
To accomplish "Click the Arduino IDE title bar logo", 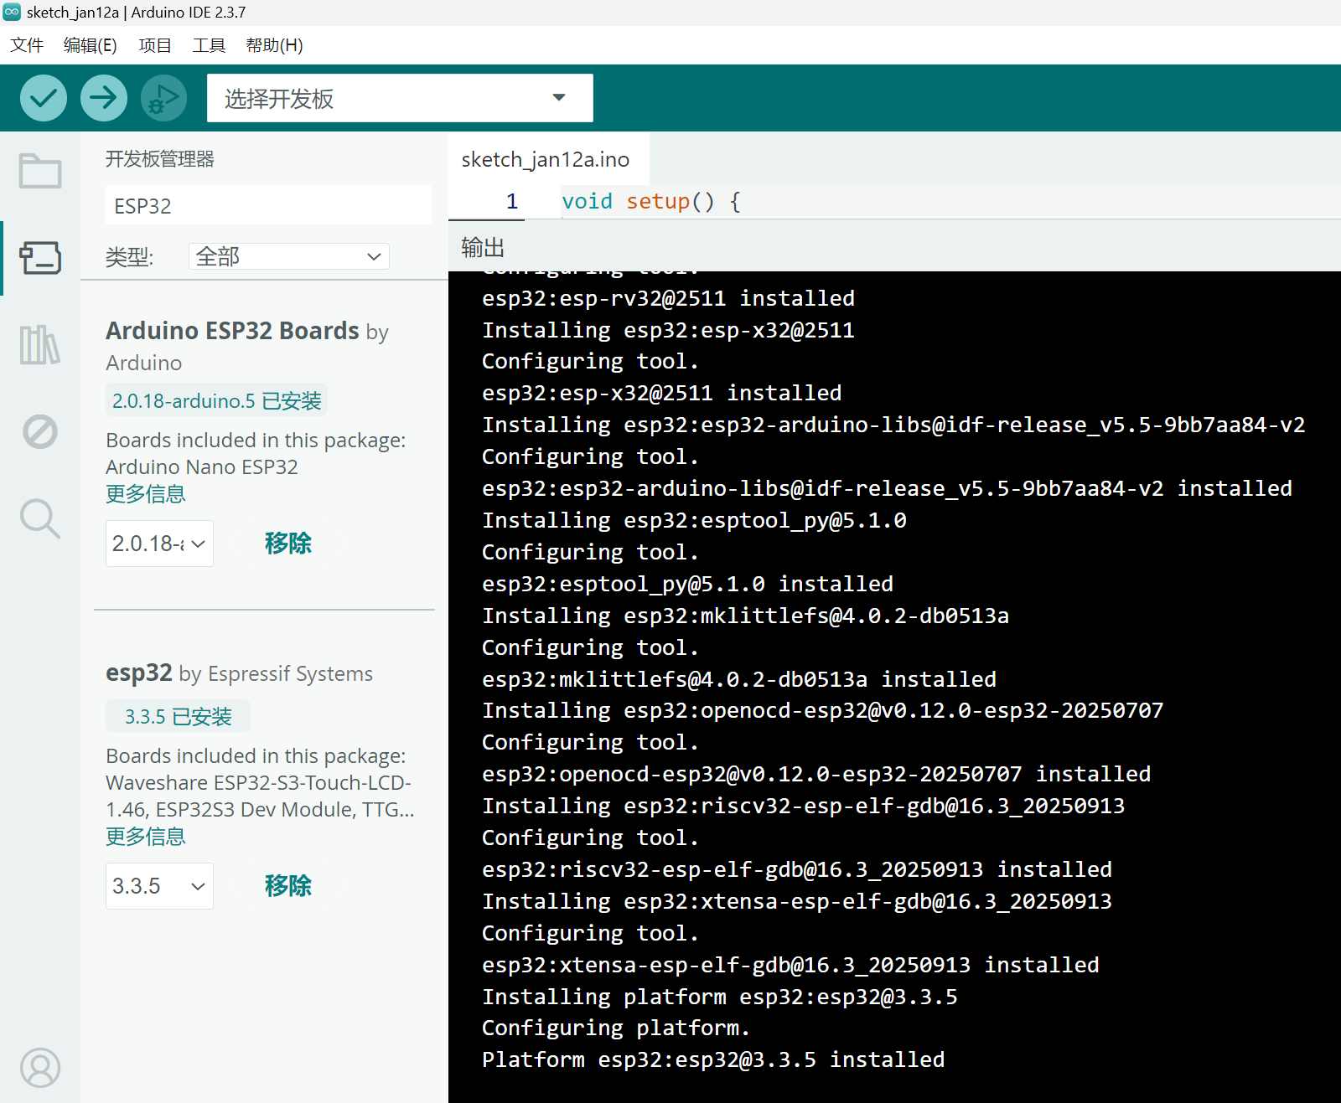I will 12,12.
